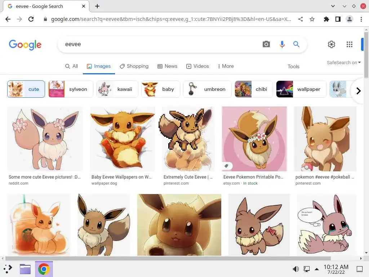Image resolution: width=369 pixels, height=277 pixels.
Task: Open 'Some more cute Eevee pictures' link
Action: click(44, 177)
